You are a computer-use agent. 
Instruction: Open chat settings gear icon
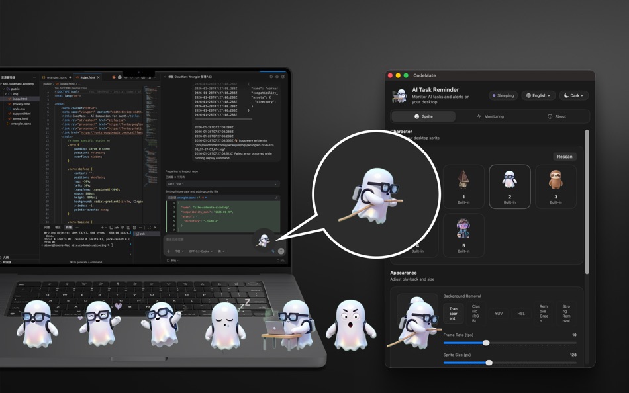[277, 77]
